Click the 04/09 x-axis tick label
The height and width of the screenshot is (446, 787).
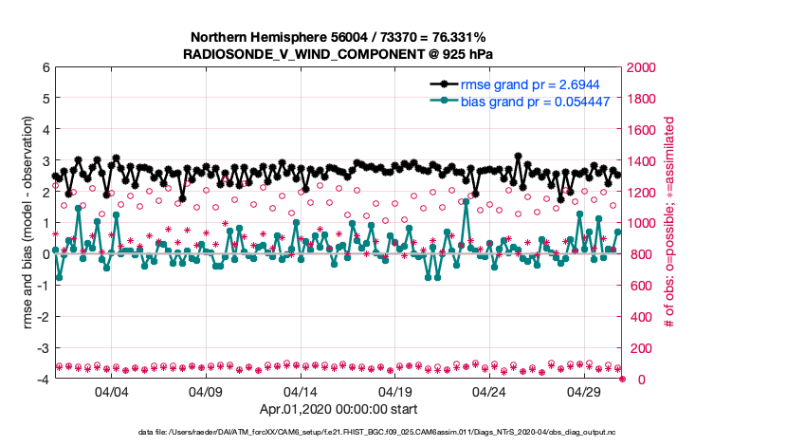[x=206, y=391]
